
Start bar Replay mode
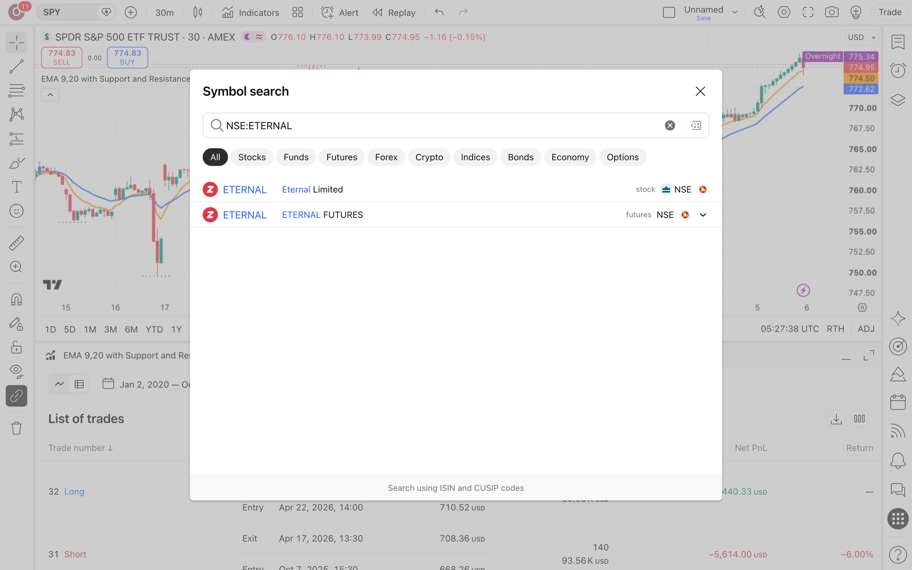pyautogui.click(x=394, y=12)
